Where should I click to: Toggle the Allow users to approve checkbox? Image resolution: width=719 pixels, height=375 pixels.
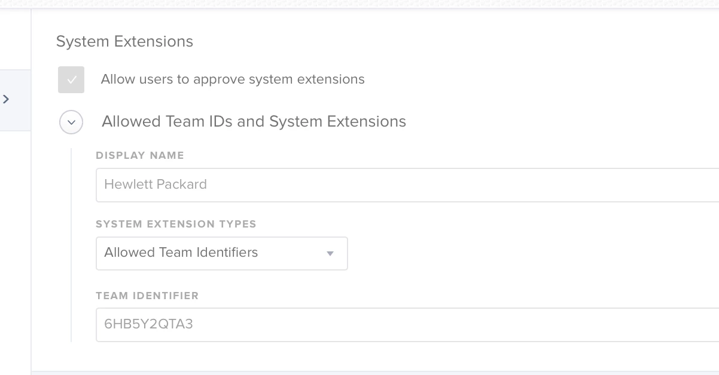[71, 79]
